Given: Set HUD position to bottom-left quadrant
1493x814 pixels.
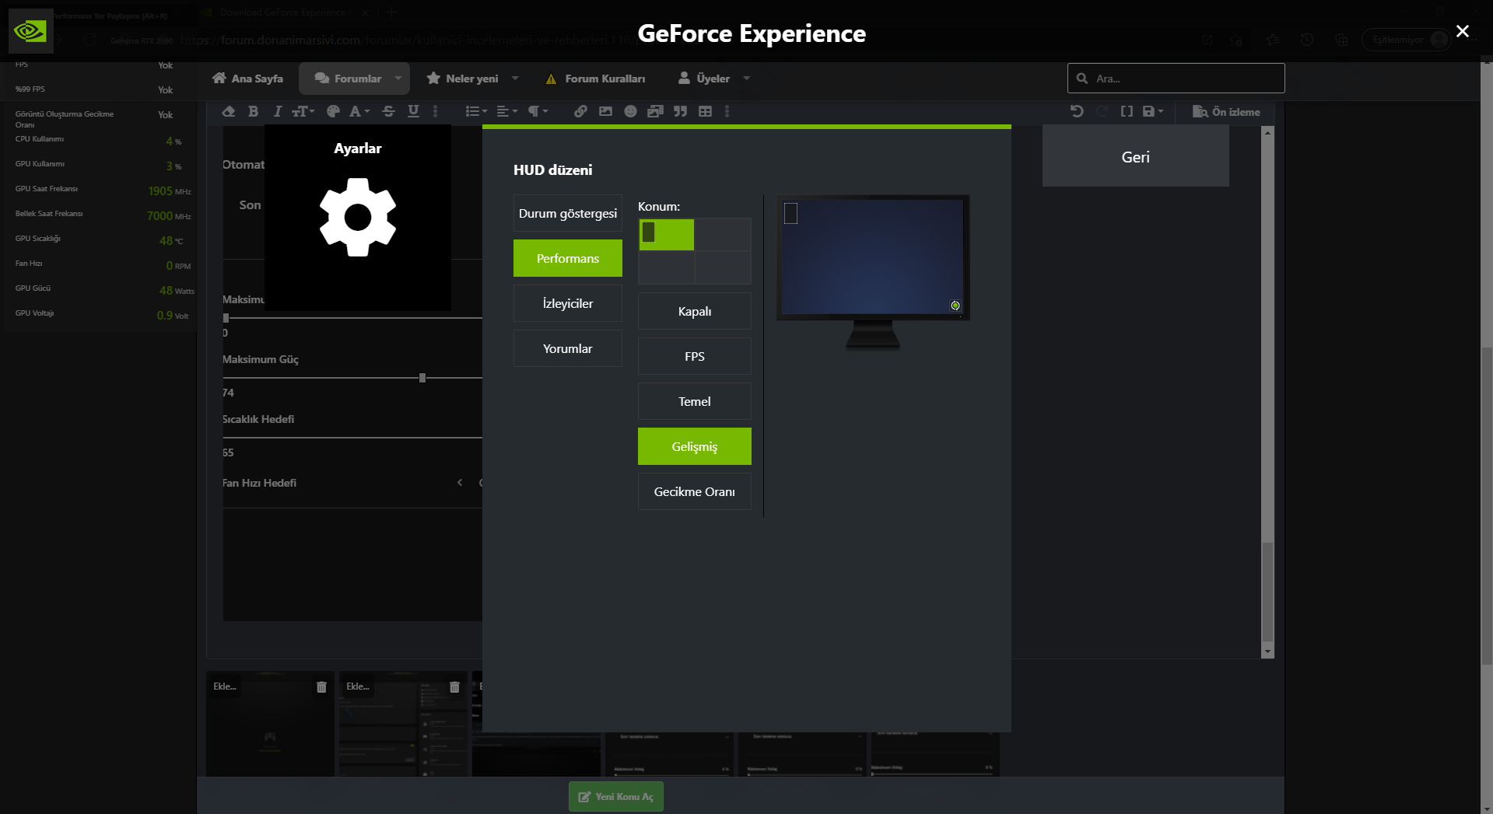Looking at the screenshot, I should (667, 267).
